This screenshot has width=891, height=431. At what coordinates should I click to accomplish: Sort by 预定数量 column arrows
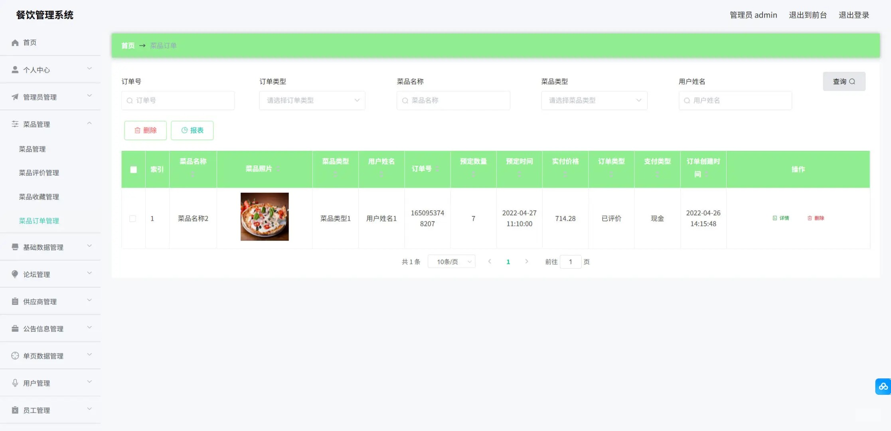point(473,174)
